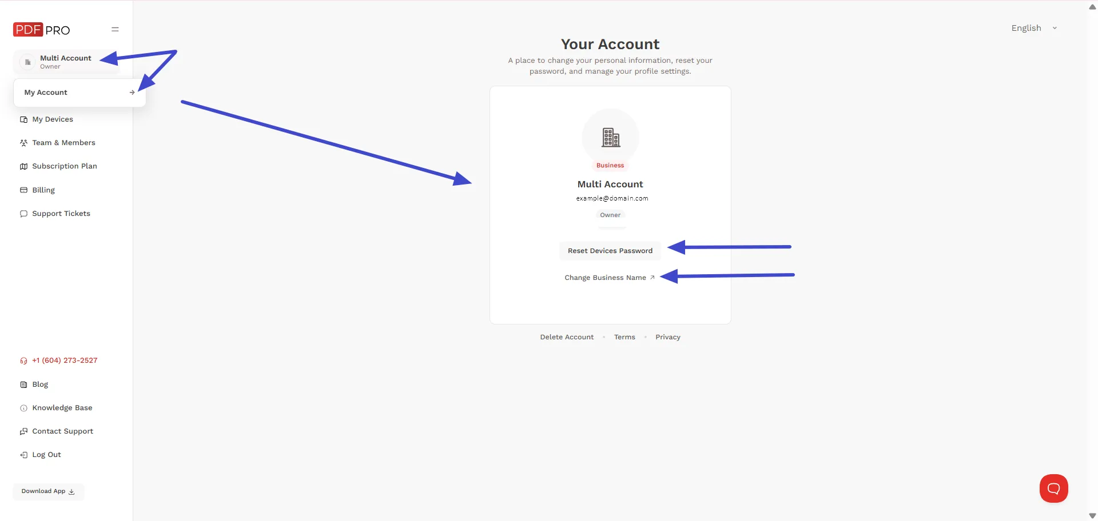Click the business building profile icon

610,137
